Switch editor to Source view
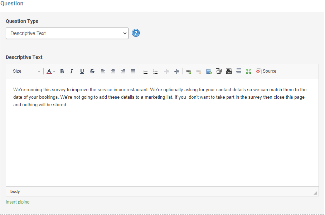 (266, 71)
